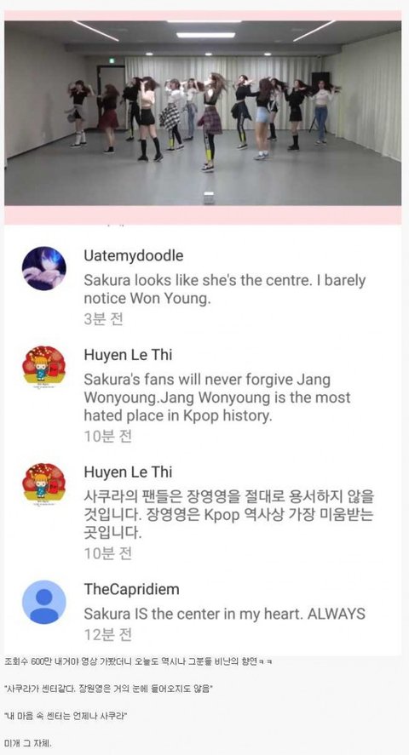The width and height of the screenshot is (409, 755).
Task: Click the dance practice video thumbnail
Action: pos(203,113)
